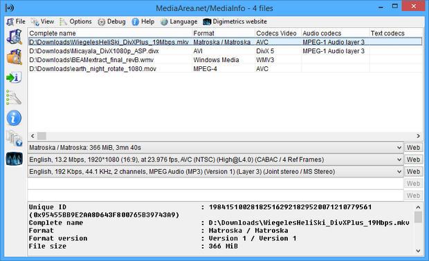Click the Digimetrics website menu item
Screen dimensions: 429x261
coord(235,21)
